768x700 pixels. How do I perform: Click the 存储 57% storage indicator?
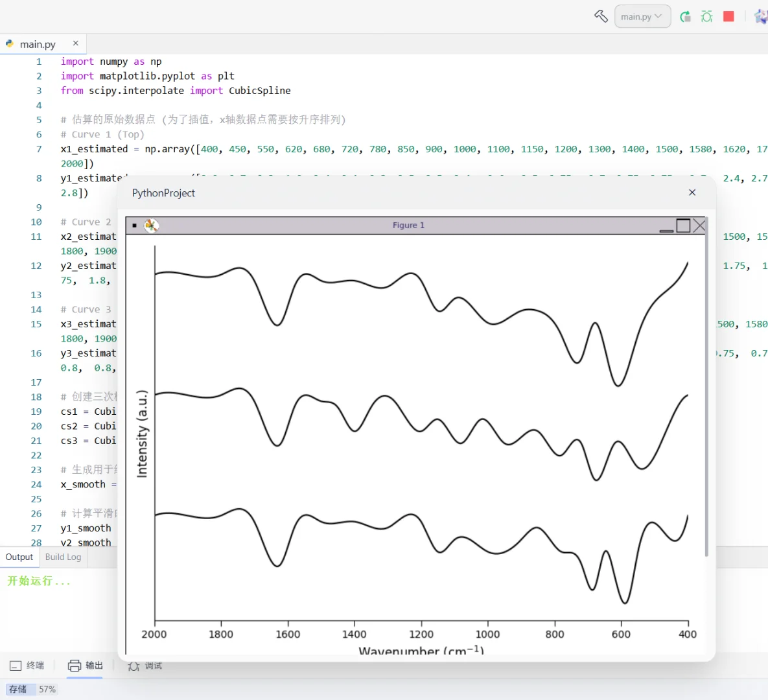pos(32,689)
